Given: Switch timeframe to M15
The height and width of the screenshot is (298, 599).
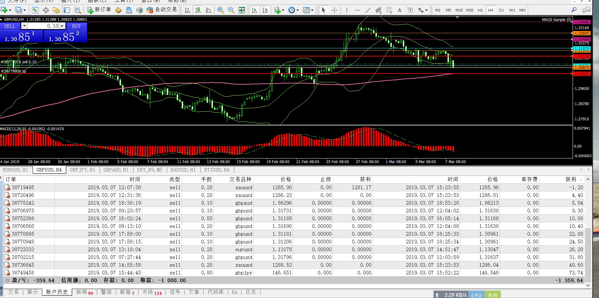Looking at the screenshot, I should [x=459, y=10].
